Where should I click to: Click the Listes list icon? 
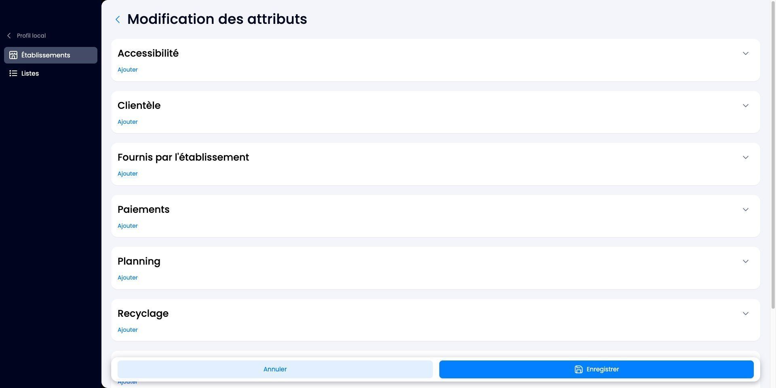(x=13, y=73)
